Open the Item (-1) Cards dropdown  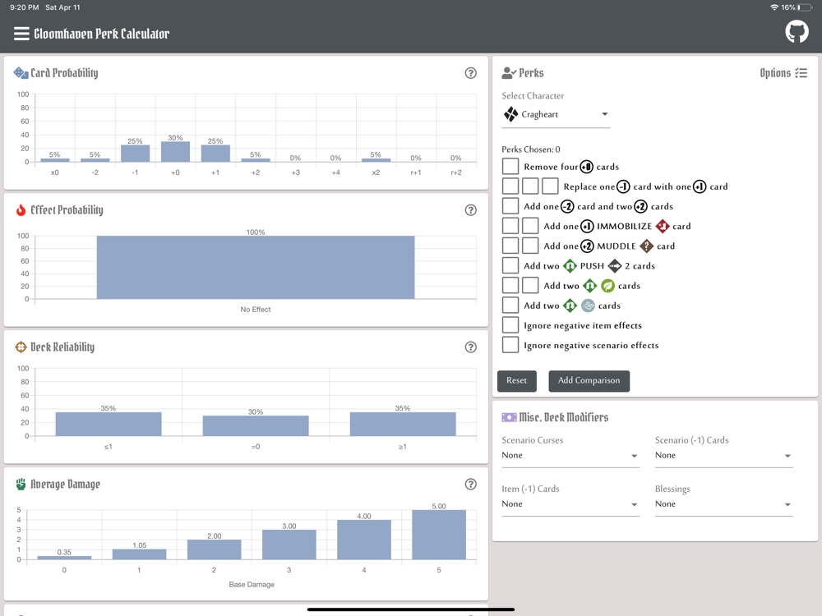tap(570, 504)
